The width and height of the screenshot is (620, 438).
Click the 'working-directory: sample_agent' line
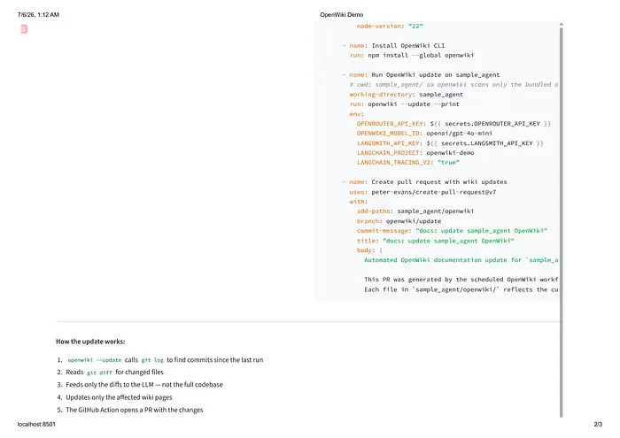[x=406, y=95]
